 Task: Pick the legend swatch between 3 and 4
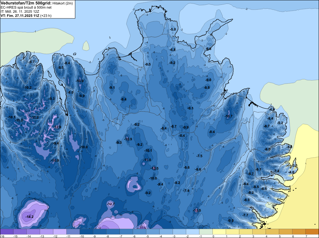259,232
